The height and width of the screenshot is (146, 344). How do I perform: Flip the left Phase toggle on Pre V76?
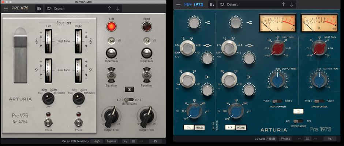(48, 123)
